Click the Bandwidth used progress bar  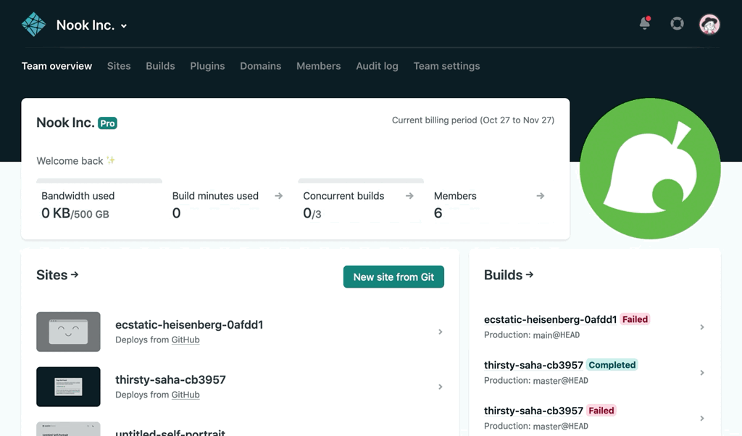pyautogui.click(x=99, y=180)
